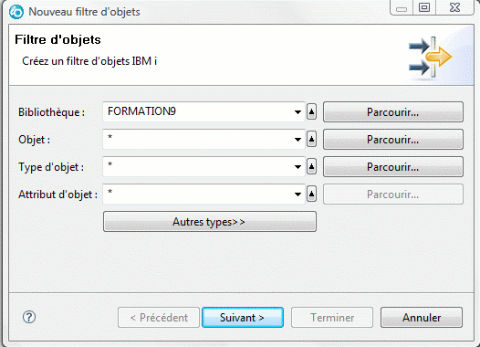Image resolution: width=480 pixels, height=347 pixels.
Task: Expand Autres types section
Action: (210, 221)
